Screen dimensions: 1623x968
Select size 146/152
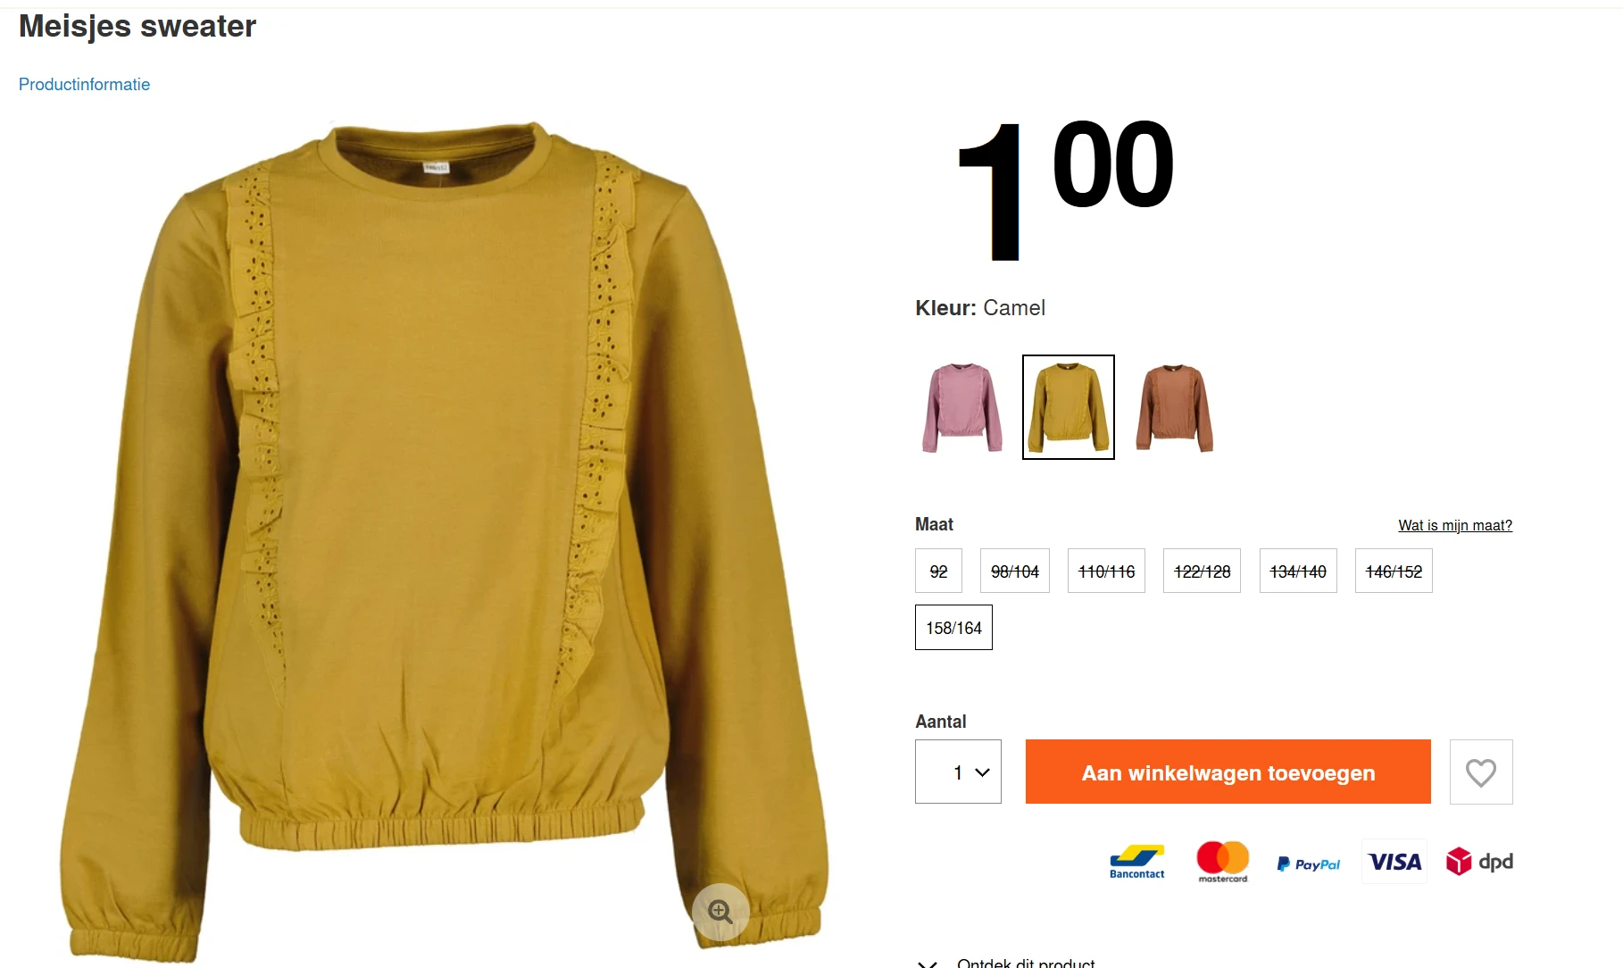click(1394, 571)
